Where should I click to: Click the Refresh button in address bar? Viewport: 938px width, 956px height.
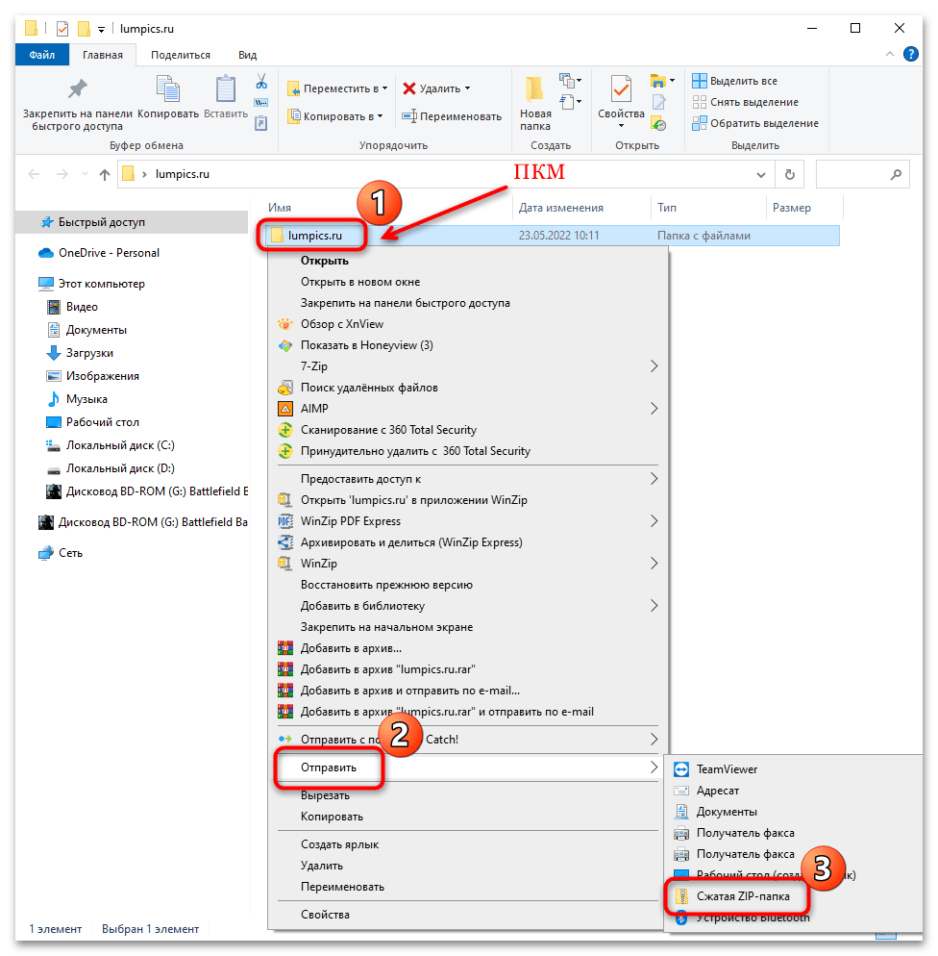[789, 174]
